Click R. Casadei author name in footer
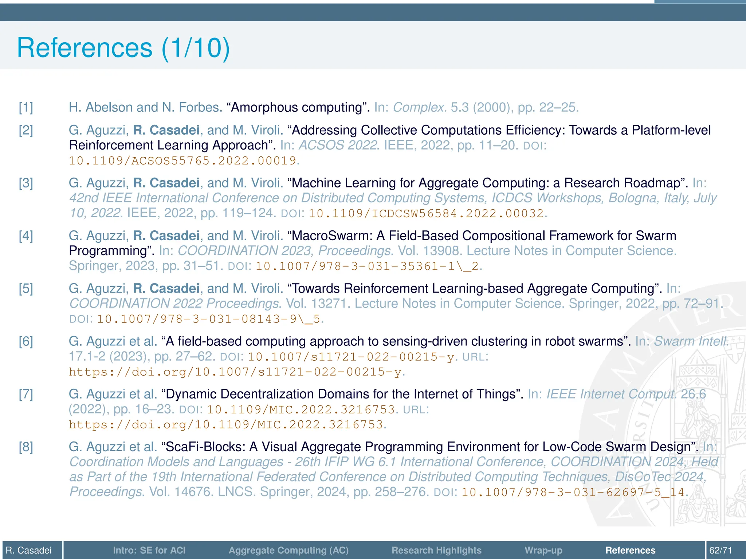The height and width of the screenshot is (559, 746). click(x=29, y=550)
